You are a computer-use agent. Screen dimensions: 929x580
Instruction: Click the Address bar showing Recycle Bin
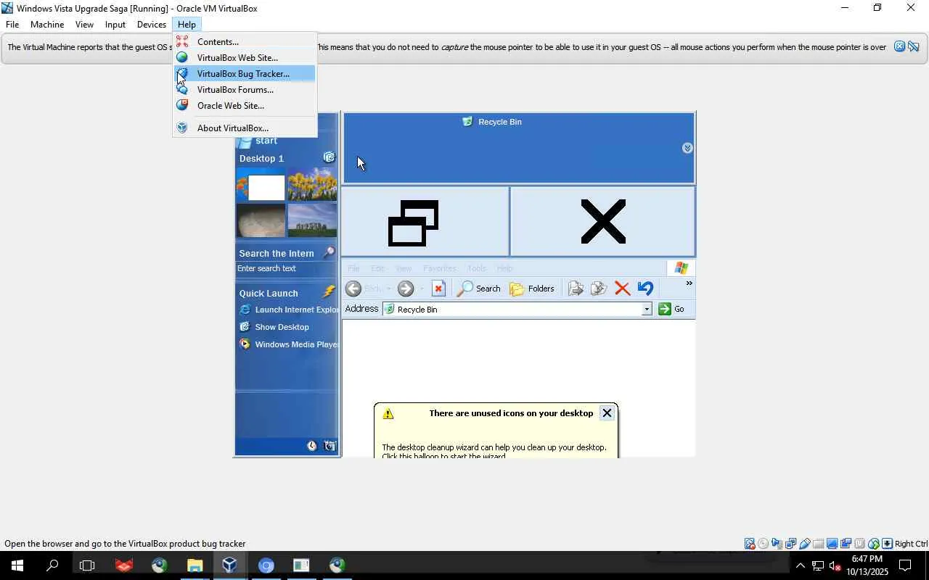pyautogui.click(x=516, y=310)
